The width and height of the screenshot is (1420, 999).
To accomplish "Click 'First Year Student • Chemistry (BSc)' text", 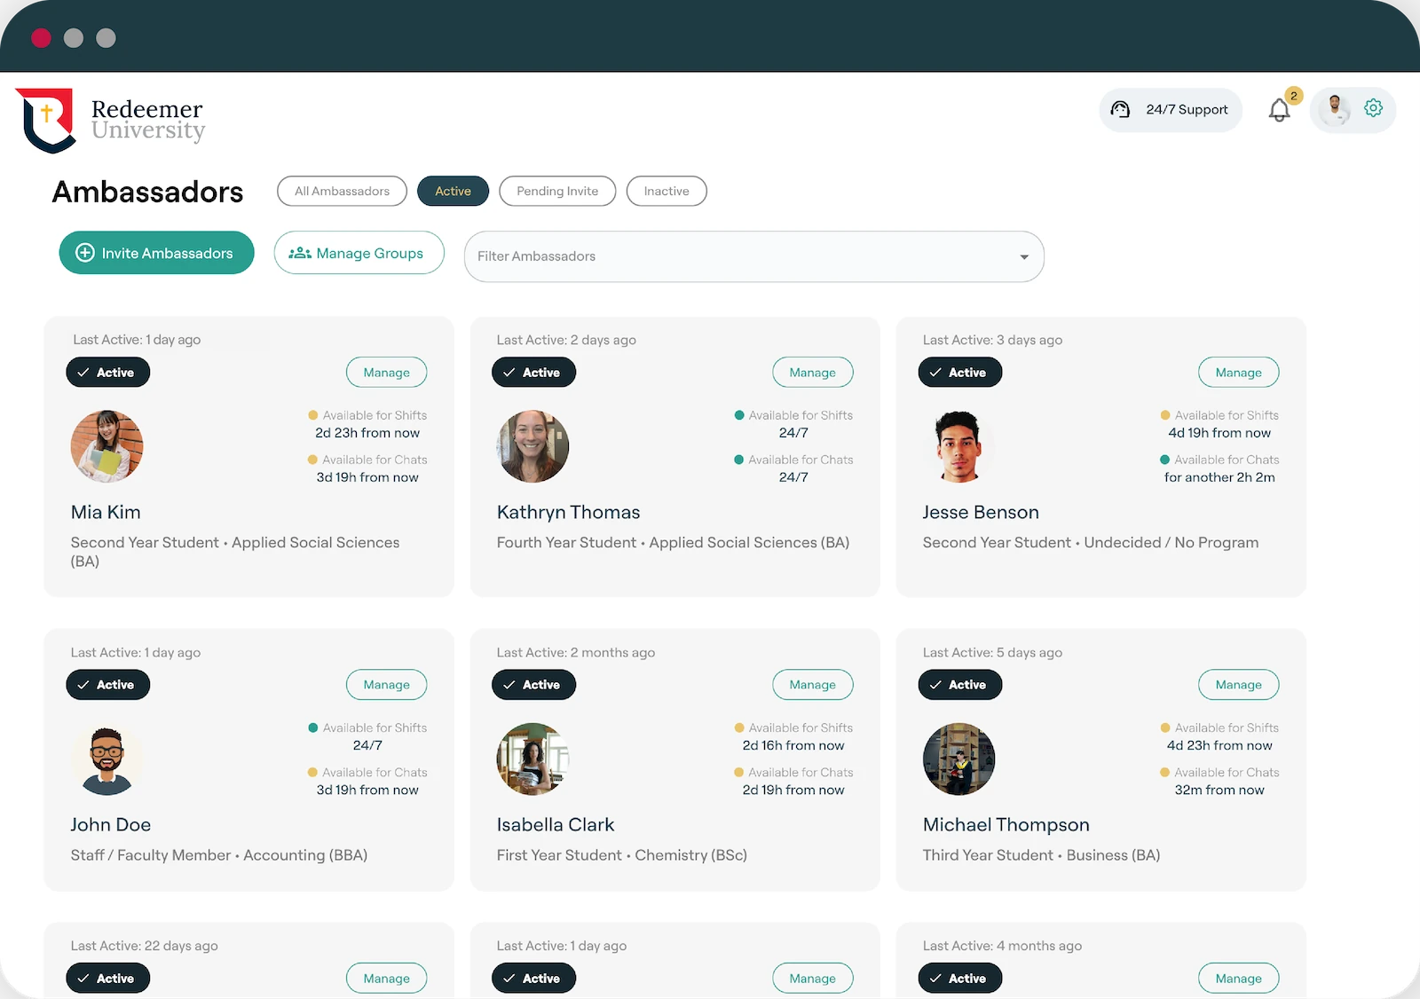I will click(622, 855).
